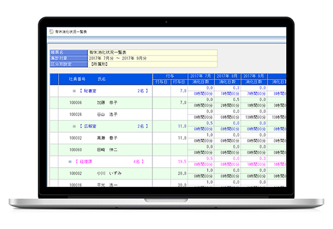Viewport: 333px width, 229px height.
Task: Click the 2017年 8月 column header
Action: 227,76
